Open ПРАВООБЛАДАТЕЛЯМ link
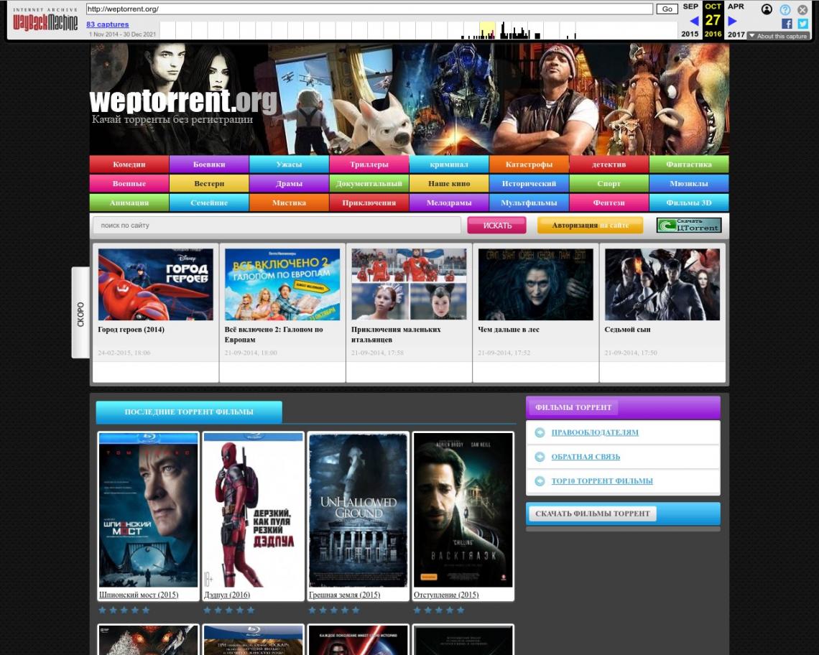Viewport: 819px width, 655px height. [595, 432]
